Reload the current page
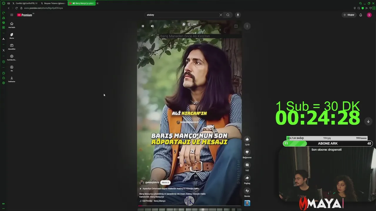This screenshot has width=376, height=211. tap(16, 8)
